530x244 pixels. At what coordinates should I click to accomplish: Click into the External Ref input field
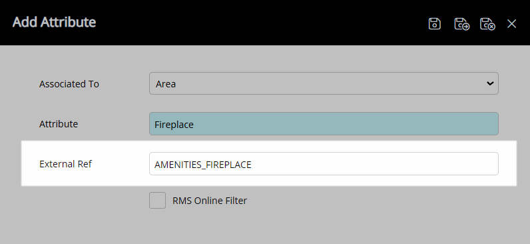324,164
